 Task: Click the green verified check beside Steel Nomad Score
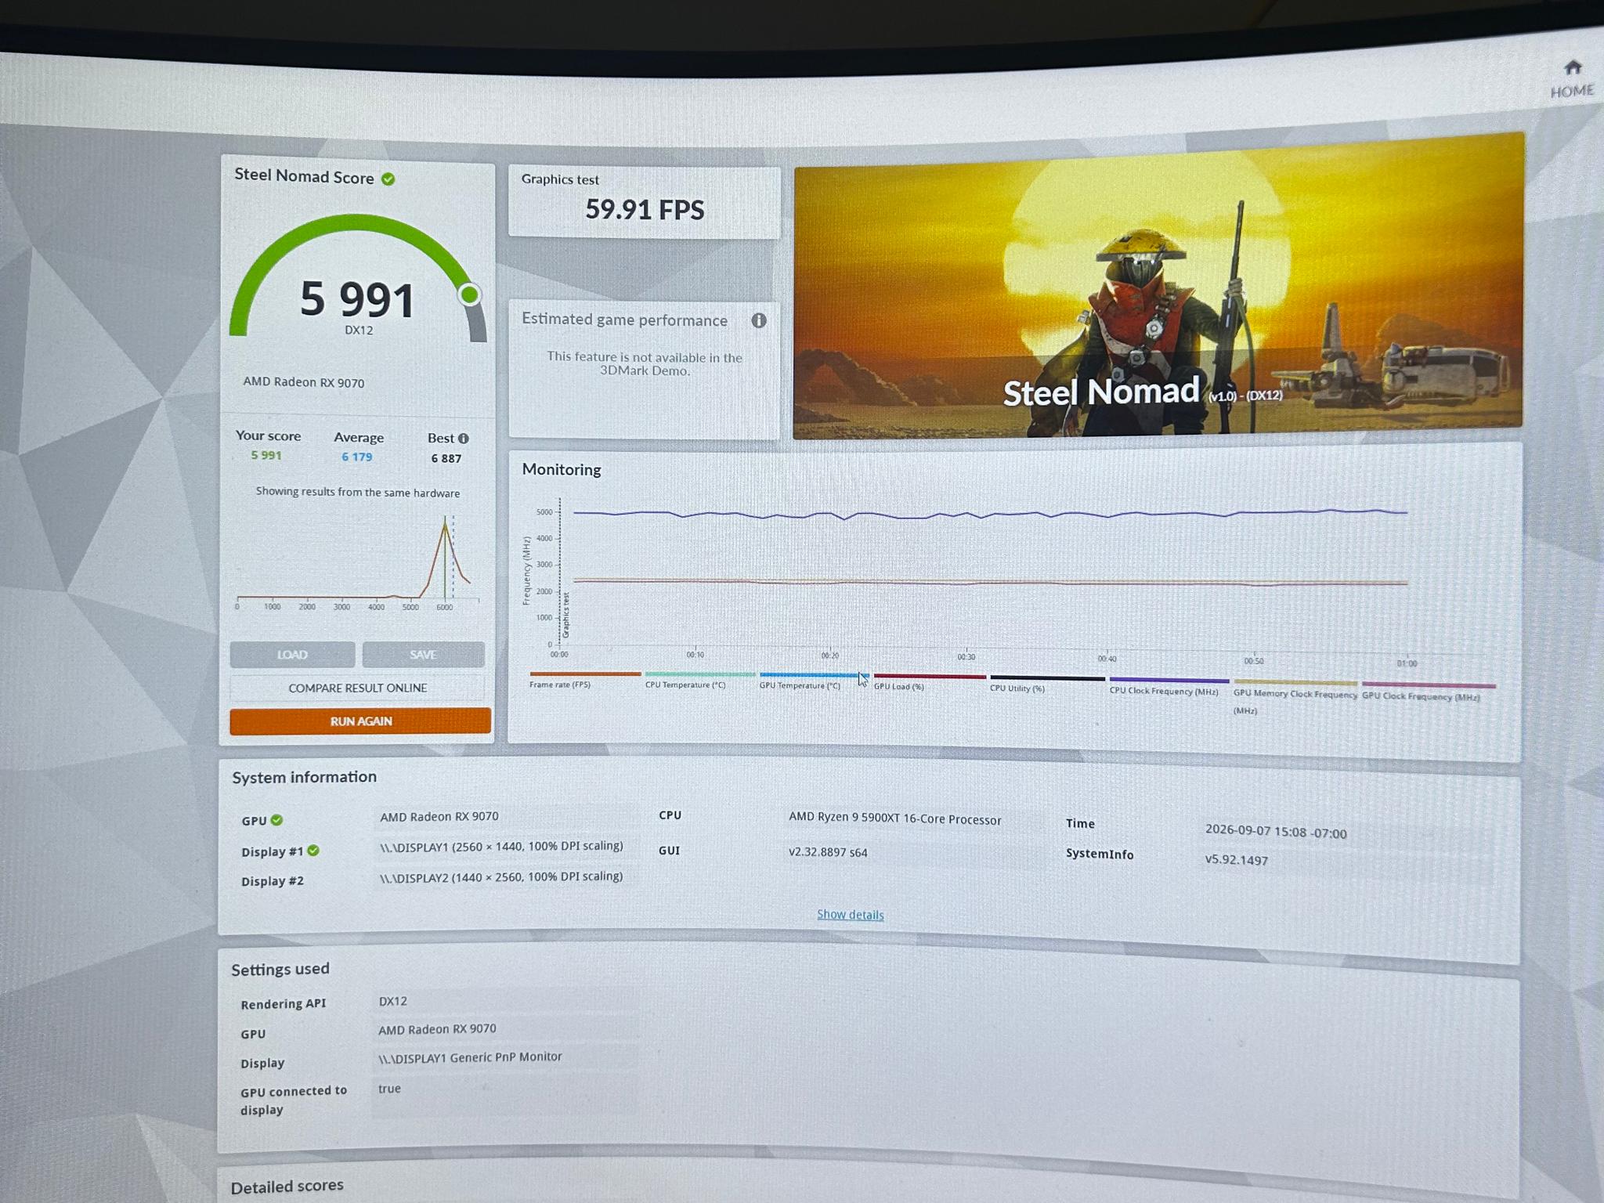click(388, 179)
